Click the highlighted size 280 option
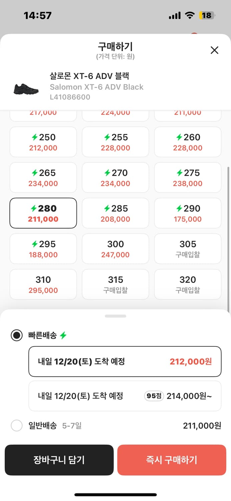The height and width of the screenshot is (501, 231). click(43, 213)
